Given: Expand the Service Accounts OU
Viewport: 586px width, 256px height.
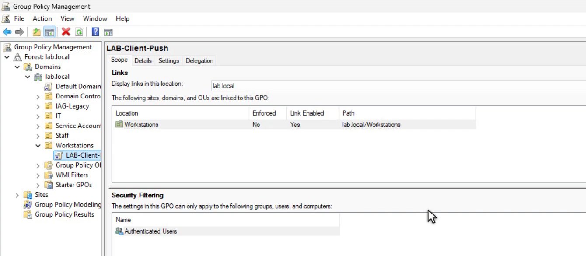Looking at the screenshot, I should [x=38, y=126].
